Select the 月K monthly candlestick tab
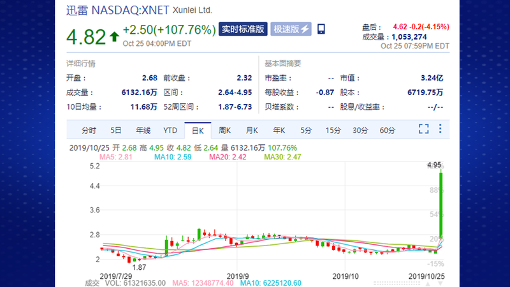Screen dimensions: 510x287 252,131
